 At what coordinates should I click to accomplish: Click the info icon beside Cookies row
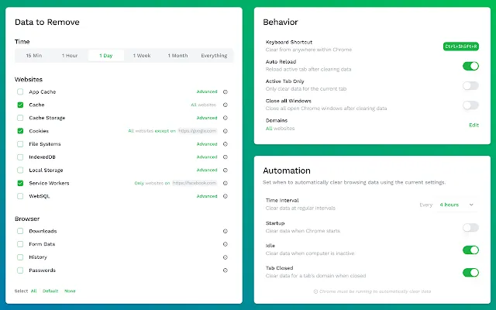226,131
